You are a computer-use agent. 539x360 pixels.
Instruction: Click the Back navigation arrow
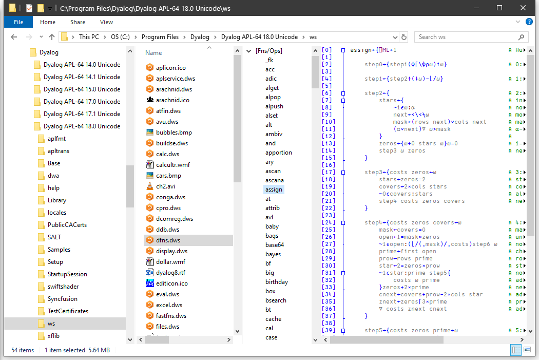(x=14, y=37)
